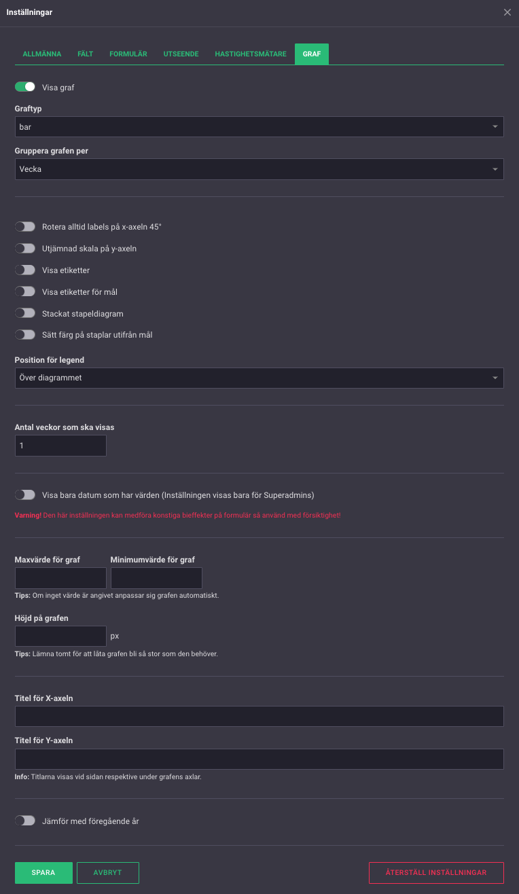
Task: Open the Graftyp dropdown
Action: tap(259, 127)
